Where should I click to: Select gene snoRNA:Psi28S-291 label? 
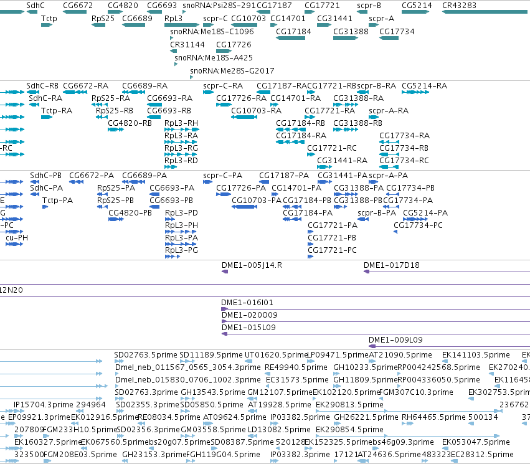(219, 6)
